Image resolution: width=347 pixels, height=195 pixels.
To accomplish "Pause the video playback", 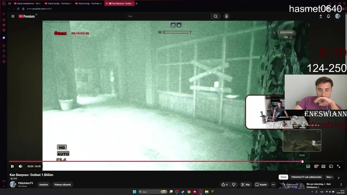I will (12, 166).
